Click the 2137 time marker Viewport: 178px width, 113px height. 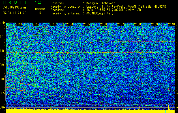121,24
